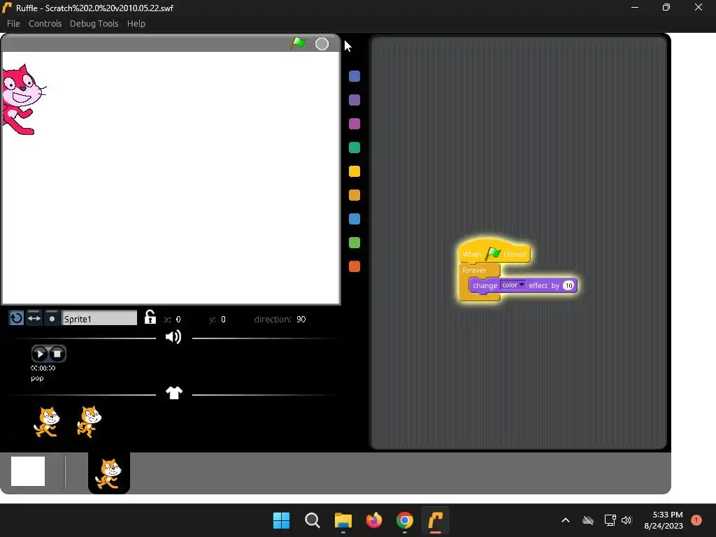716x537 pixels.
Task: Select the cat sprite in the sprite bar
Action: click(x=108, y=473)
